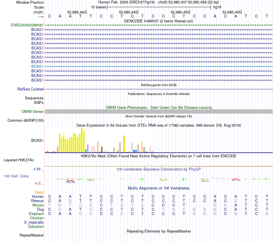Click the 4.88 conservation axis value
273x242 pixels.
click(x=37, y=169)
